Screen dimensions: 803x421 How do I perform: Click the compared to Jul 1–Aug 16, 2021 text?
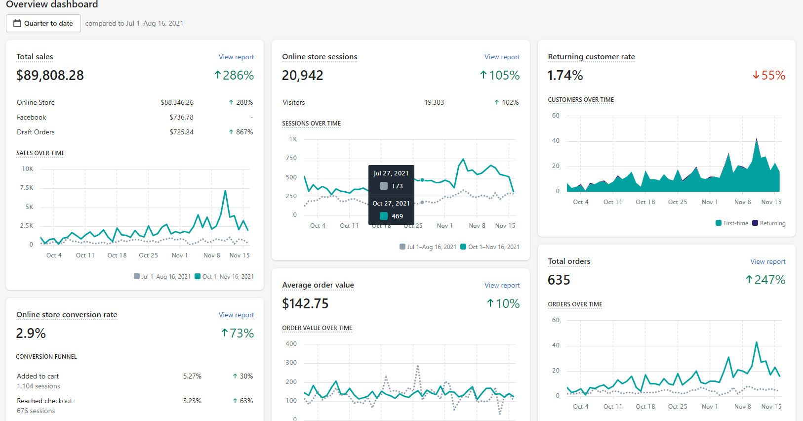pyautogui.click(x=134, y=23)
